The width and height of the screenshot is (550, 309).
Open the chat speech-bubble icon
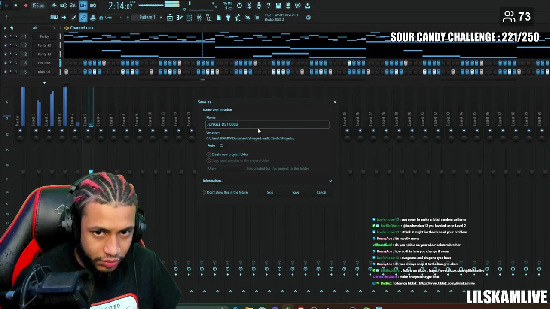298,6
